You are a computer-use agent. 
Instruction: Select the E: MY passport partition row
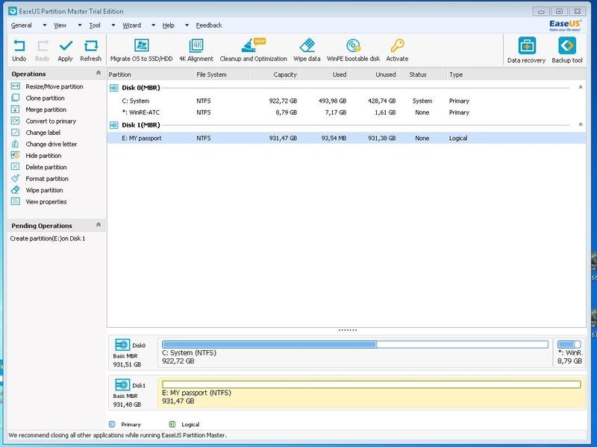[x=346, y=138]
